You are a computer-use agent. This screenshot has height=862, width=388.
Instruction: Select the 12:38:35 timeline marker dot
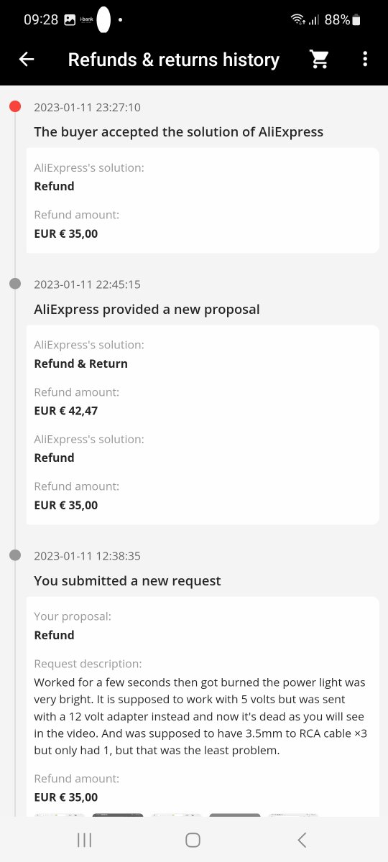click(x=15, y=555)
